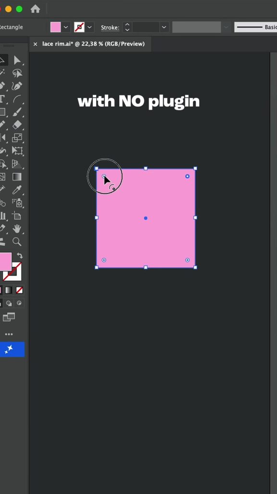The height and width of the screenshot is (494, 277).
Task: Select the Hand tool
Action: 17,229
